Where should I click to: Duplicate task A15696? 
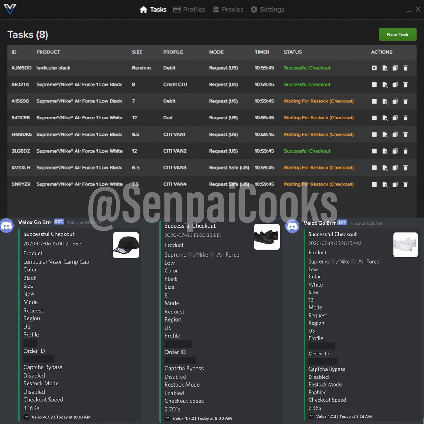(395, 101)
